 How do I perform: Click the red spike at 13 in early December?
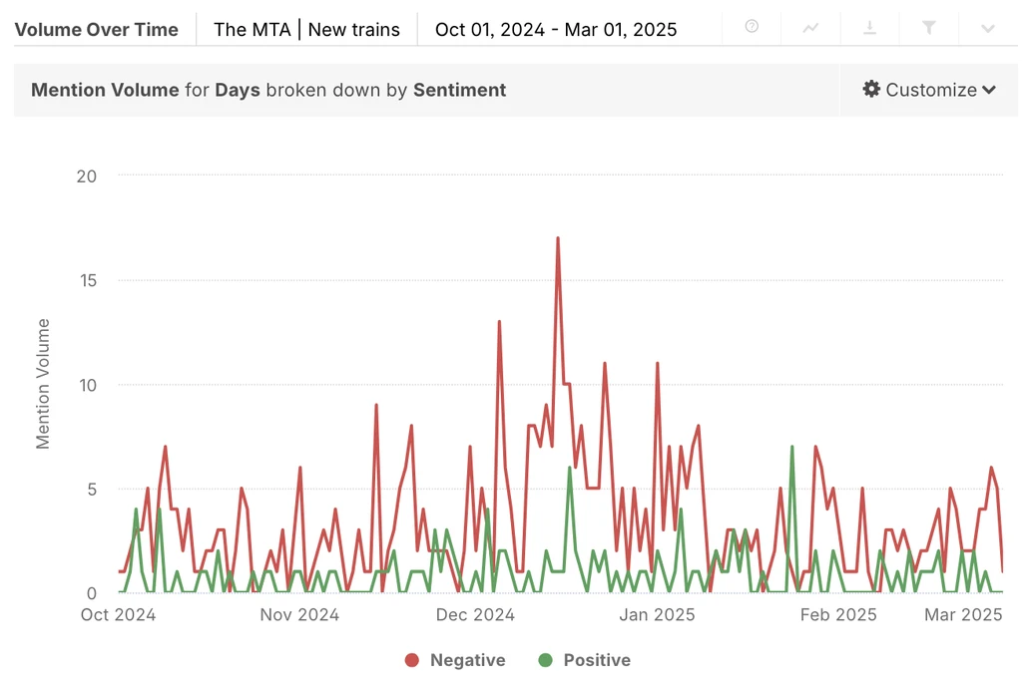pos(499,322)
